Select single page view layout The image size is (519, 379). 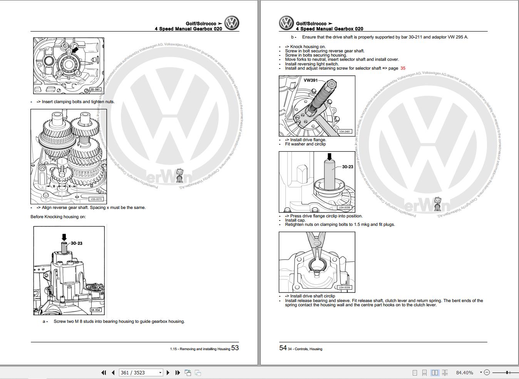415,372
